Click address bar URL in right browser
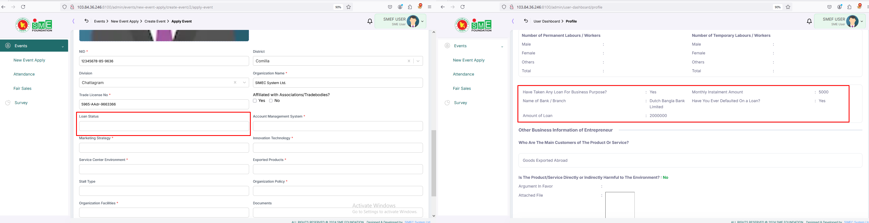869x223 pixels. point(559,7)
